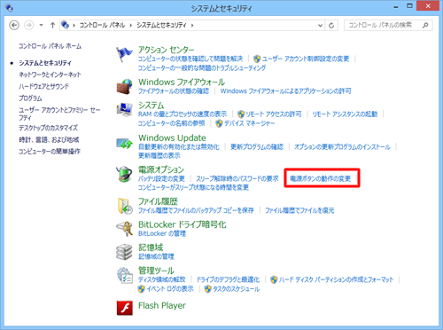Expand the arrow after システムとセキュリティ breadcrumb
The height and width of the screenshot is (330, 443).
[192, 25]
